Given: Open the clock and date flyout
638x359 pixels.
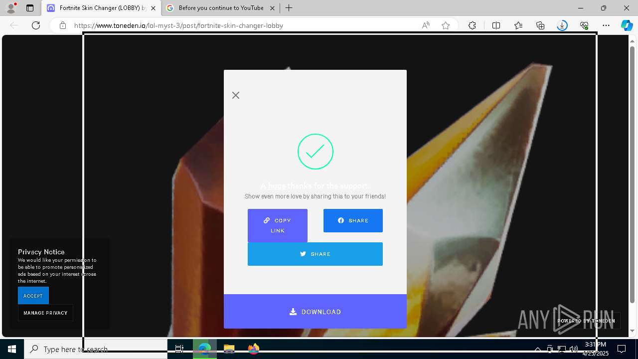Looking at the screenshot, I should click(596, 349).
